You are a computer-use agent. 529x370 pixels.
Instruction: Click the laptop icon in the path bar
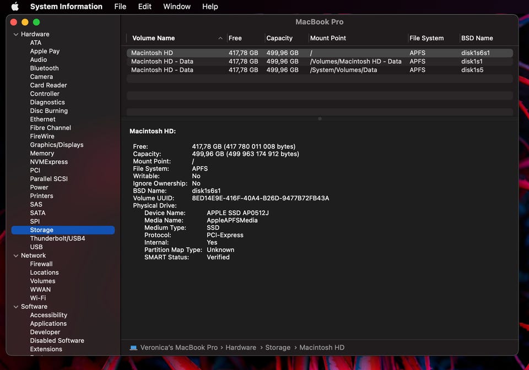(133, 348)
